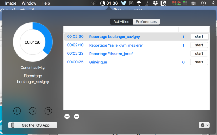Select the Reportage "theatre_jorat" row

111,54
